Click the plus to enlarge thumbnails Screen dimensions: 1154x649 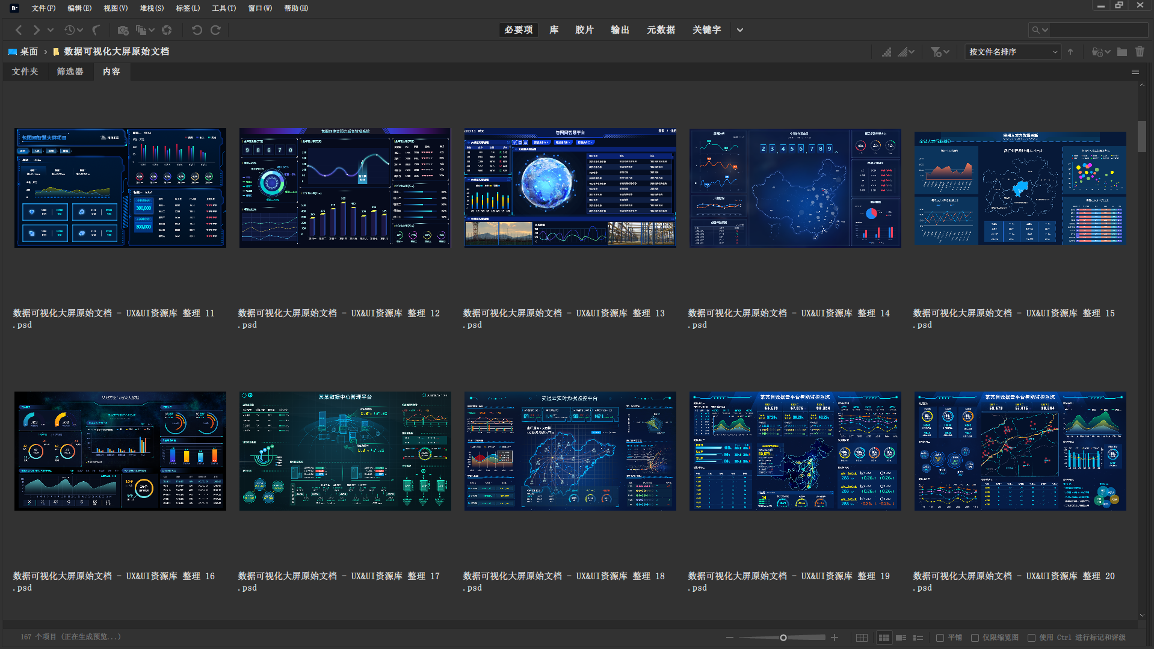point(835,638)
